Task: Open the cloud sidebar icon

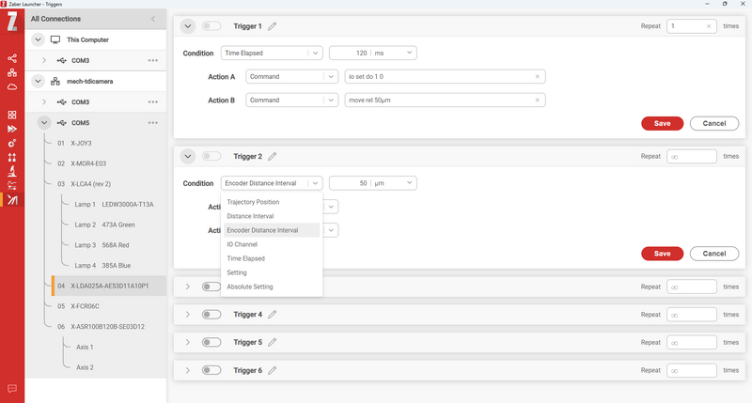Action: (12, 86)
